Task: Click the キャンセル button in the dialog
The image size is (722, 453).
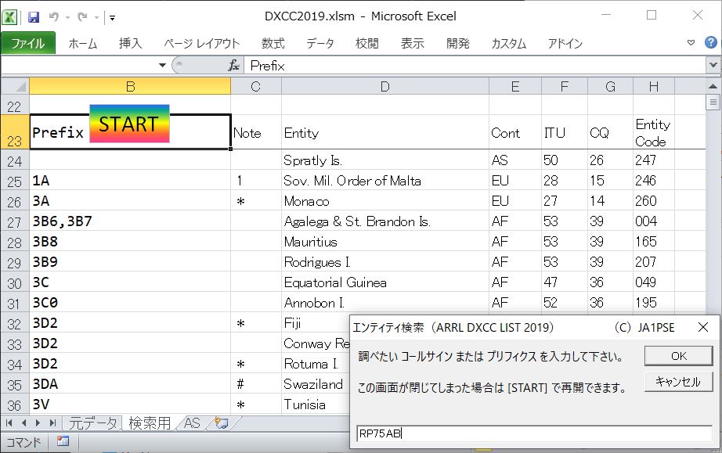Action: tap(677, 383)
